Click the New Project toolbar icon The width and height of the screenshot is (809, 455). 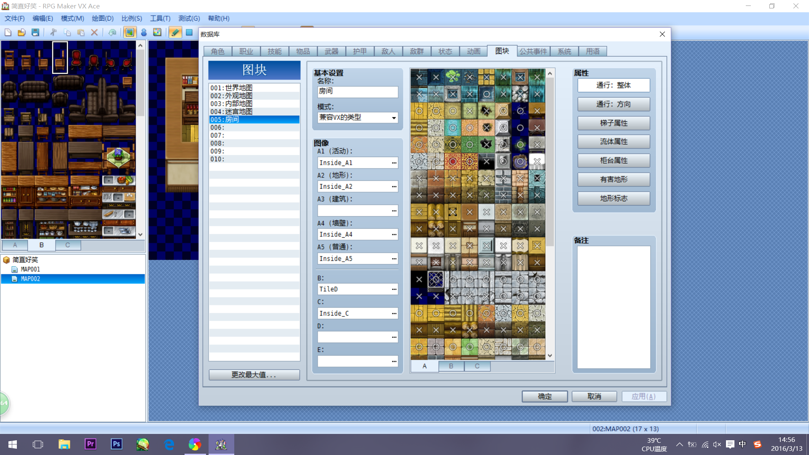[x=8, y=32]
